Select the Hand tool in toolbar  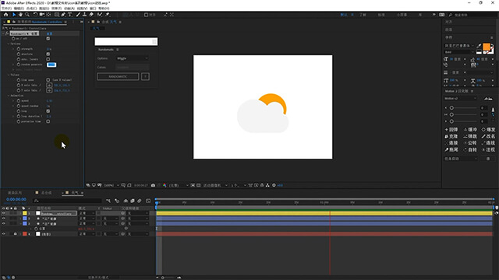pos(21,15)
